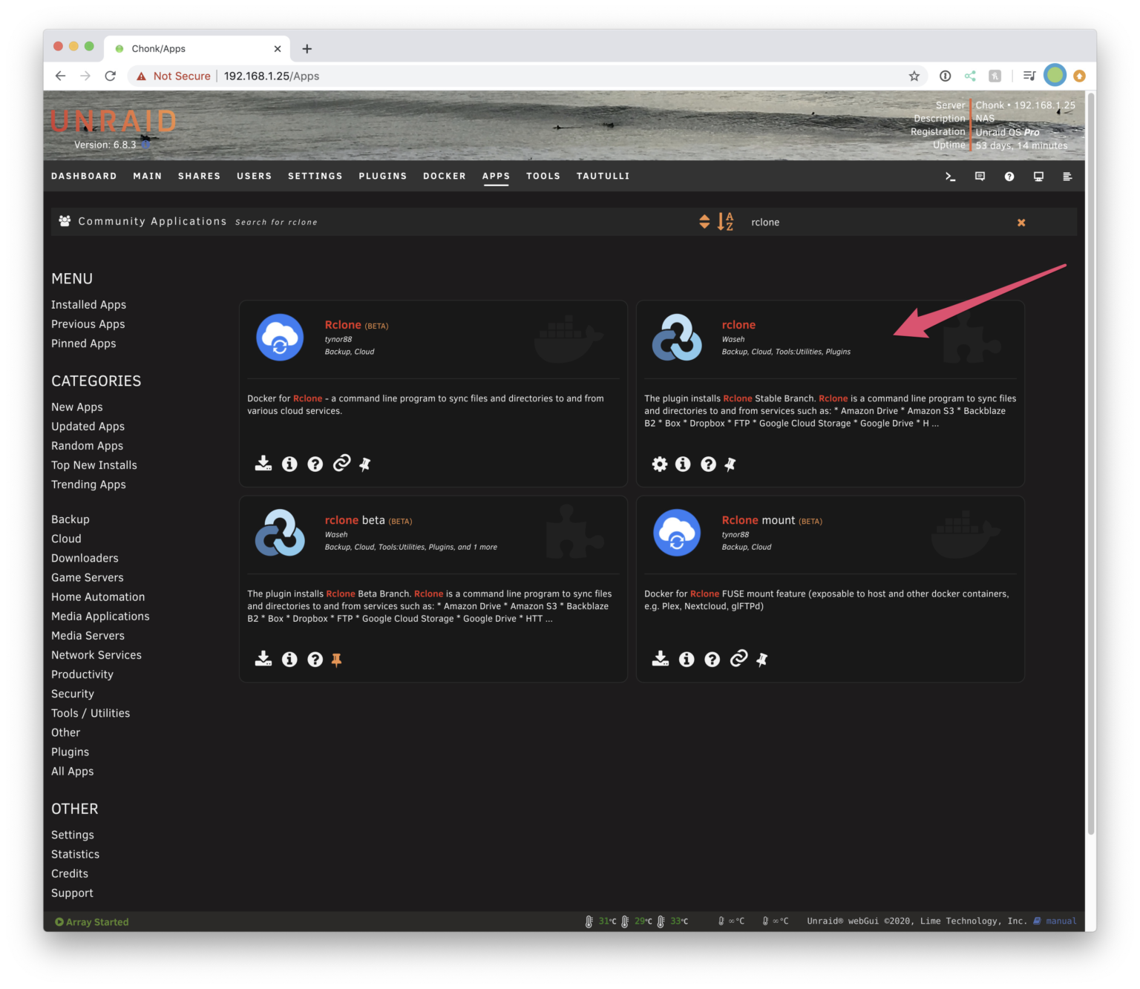This screenshot has height=989, width=1140.
Task: Click the Rclone mount app thumbnail
Action: (676, 532)
